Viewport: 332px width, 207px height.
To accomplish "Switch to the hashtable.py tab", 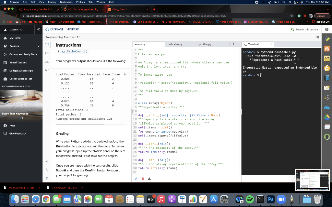I will (174, 44).
